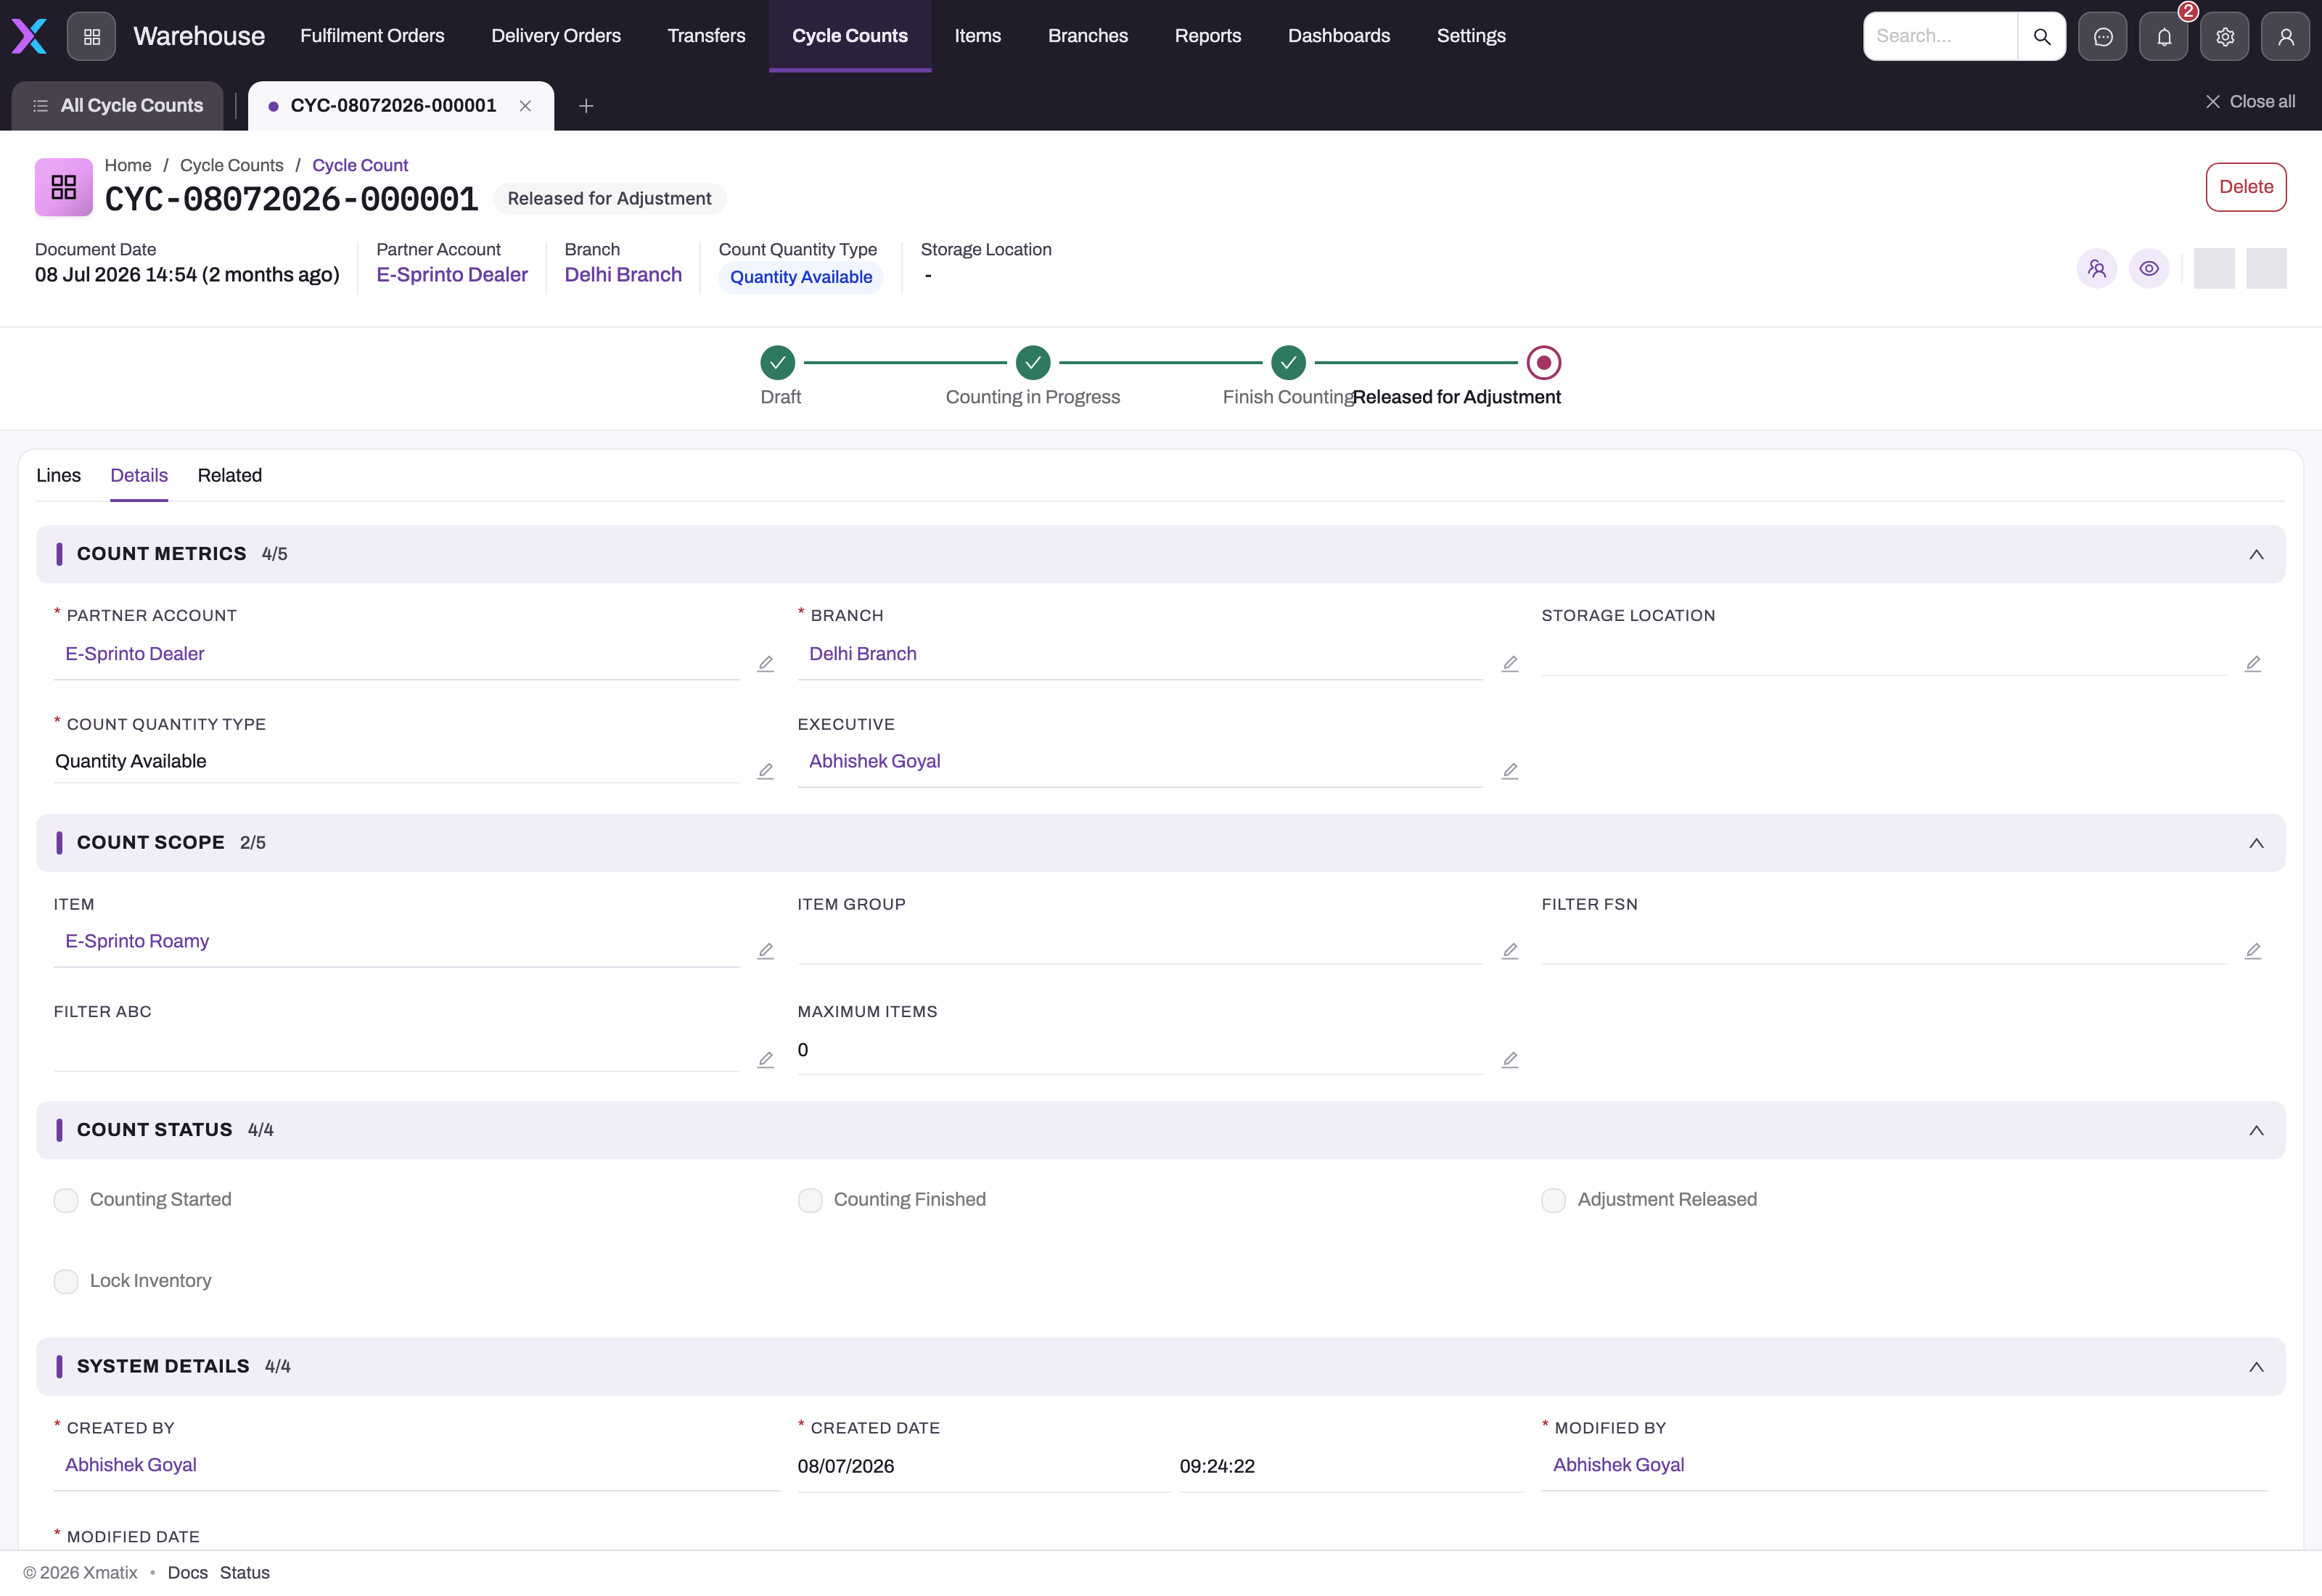
Task: Open the Items menu
Action: tap(977, 36)
